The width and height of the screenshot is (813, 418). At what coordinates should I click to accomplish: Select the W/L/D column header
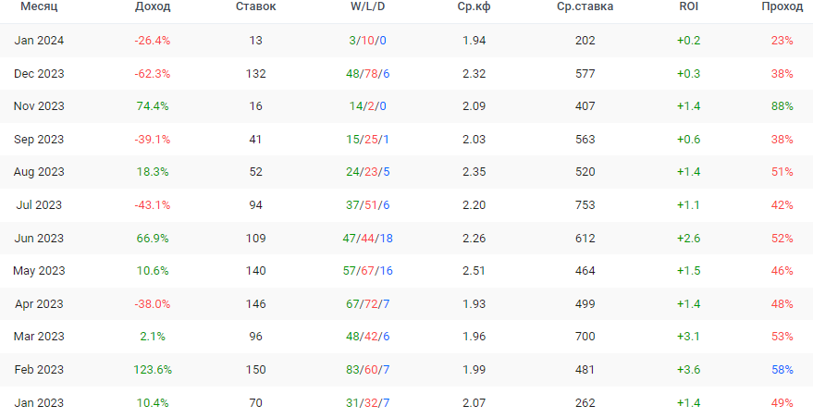pyautogui.click(x=368, y=6)
